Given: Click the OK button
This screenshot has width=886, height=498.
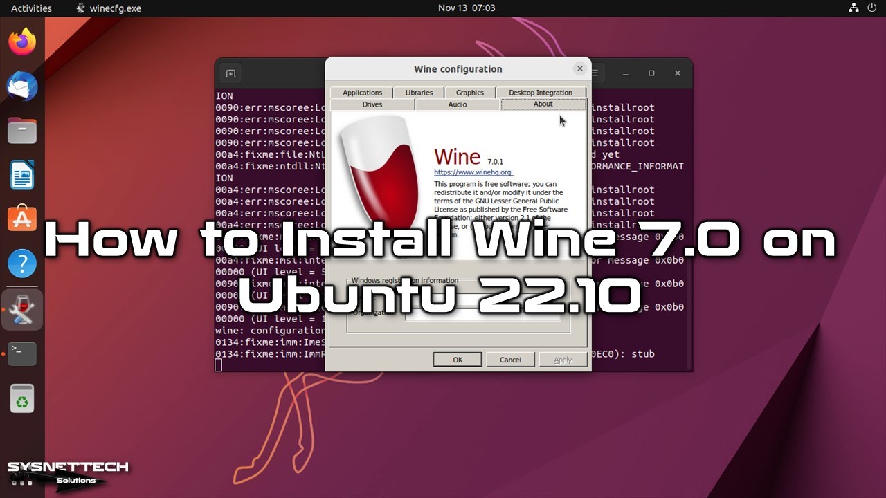Looking at the screenshot, I should (x=458, y=360).
